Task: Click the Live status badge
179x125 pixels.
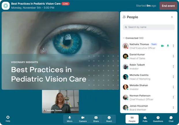Action: (66, 4)
